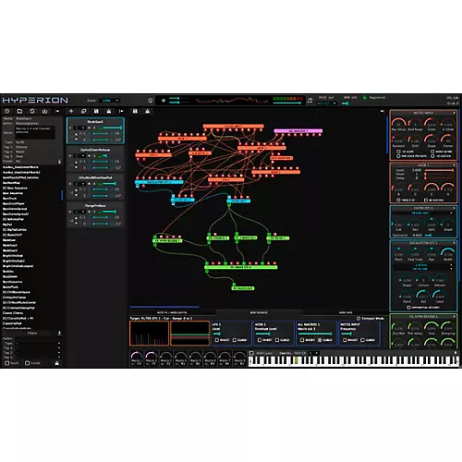Screen dimensions: 462x462
Task: Enable Cubed on the ADSR 2 mod source
Action: click(x=277, y=340)
